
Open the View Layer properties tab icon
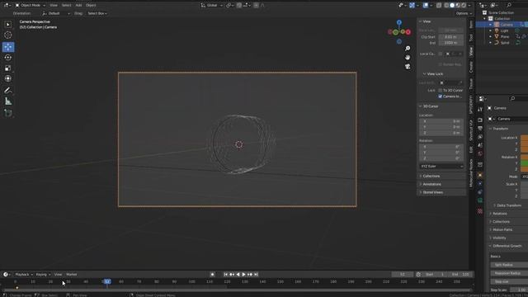480,137
